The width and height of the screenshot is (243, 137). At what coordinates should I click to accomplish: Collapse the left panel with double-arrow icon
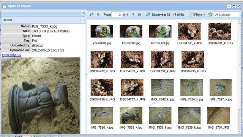(x=83, y=13)
